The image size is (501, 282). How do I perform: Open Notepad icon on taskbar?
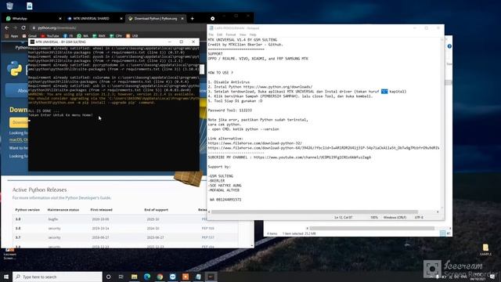coord(198,277)
